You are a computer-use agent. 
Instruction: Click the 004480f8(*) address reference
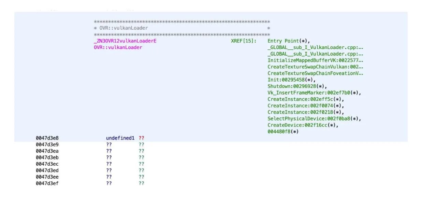coord(283,131)
